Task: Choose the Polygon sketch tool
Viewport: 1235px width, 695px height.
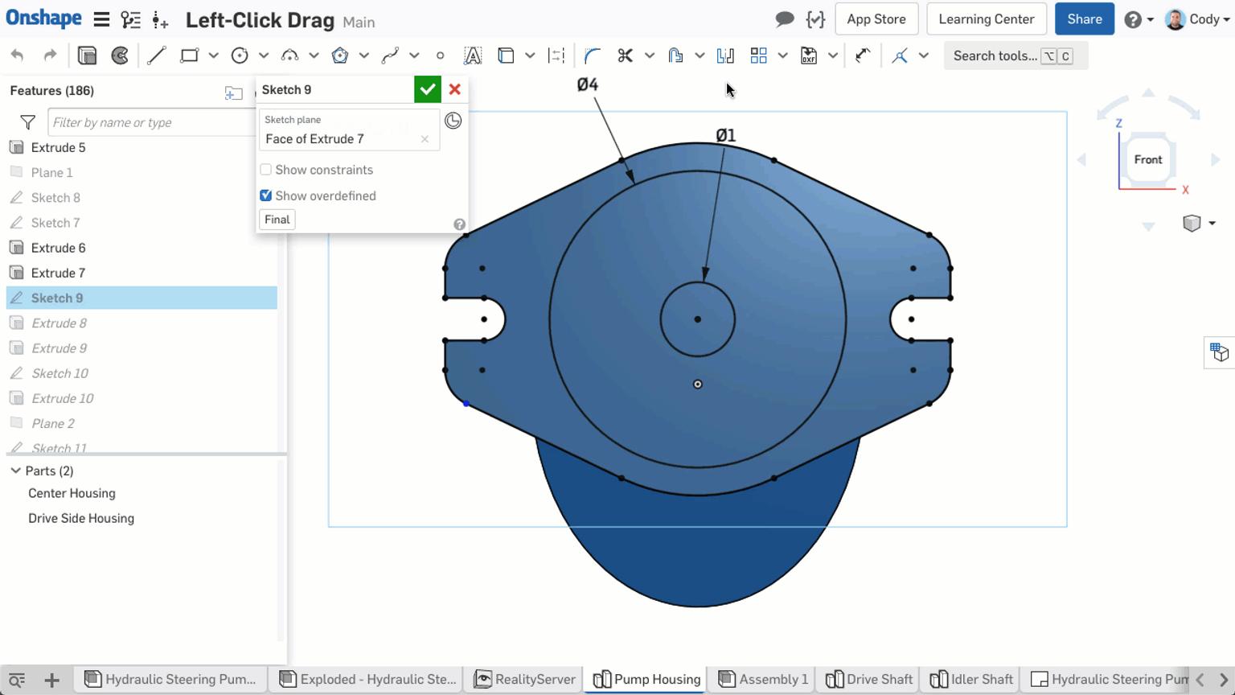Action: 340,55
